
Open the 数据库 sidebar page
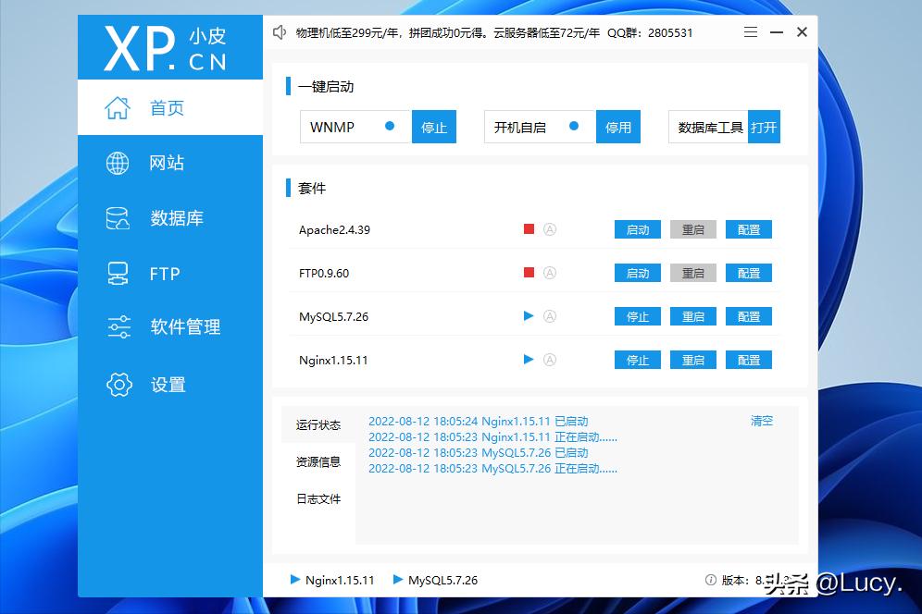pyautogui.click(x=170, y=218)
